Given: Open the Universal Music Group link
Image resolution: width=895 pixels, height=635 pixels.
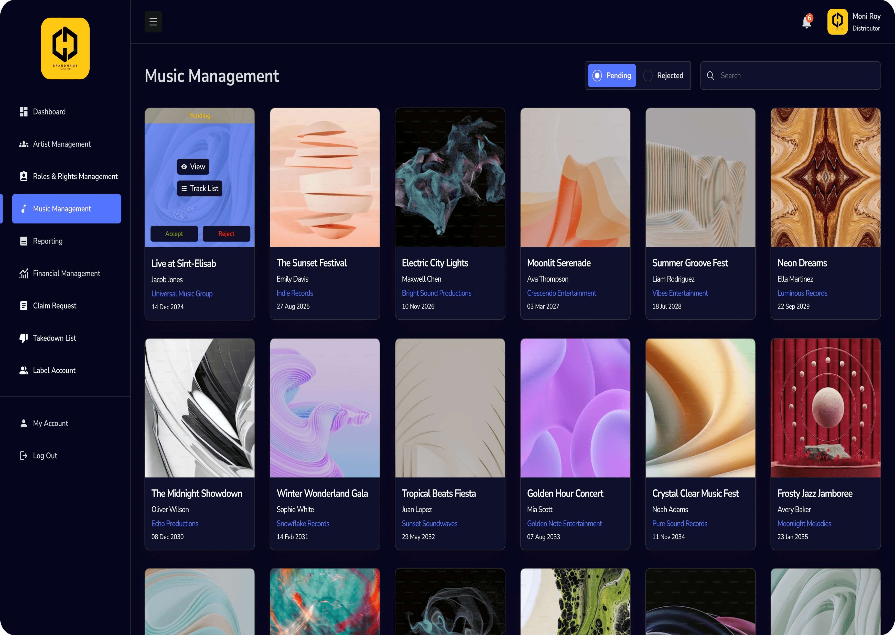Looking at the screenshot, I should tap(182, 294).
